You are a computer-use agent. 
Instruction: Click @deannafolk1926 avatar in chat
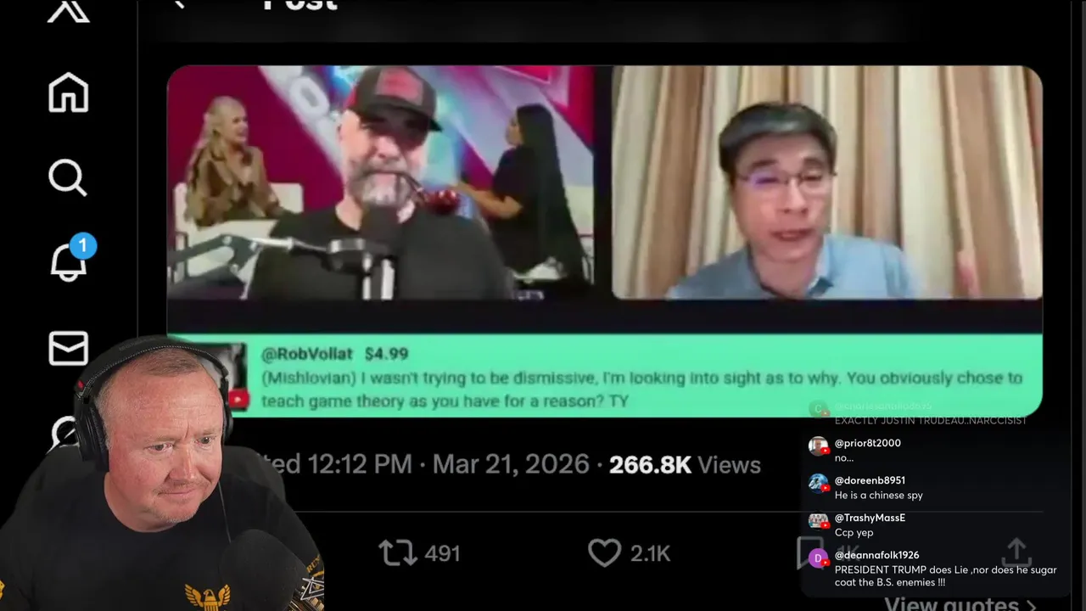(x=818, y=558)
